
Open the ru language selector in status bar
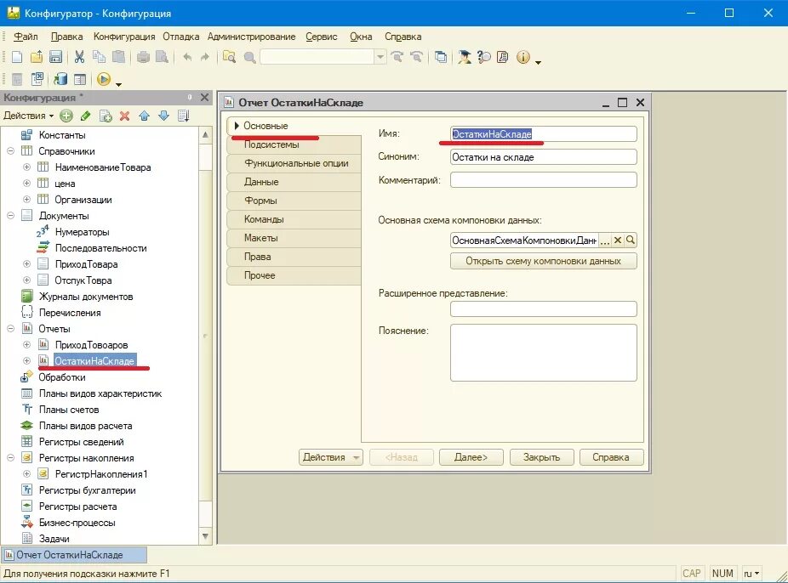tap(751, 573)
